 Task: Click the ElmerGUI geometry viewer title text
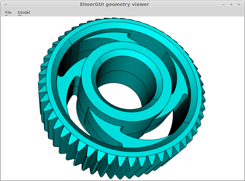pos(114,4)
